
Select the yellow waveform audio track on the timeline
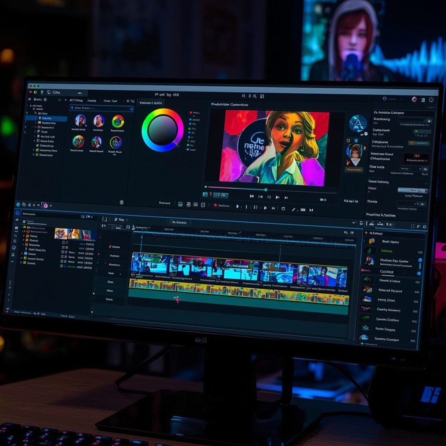(x=238, y=291)
